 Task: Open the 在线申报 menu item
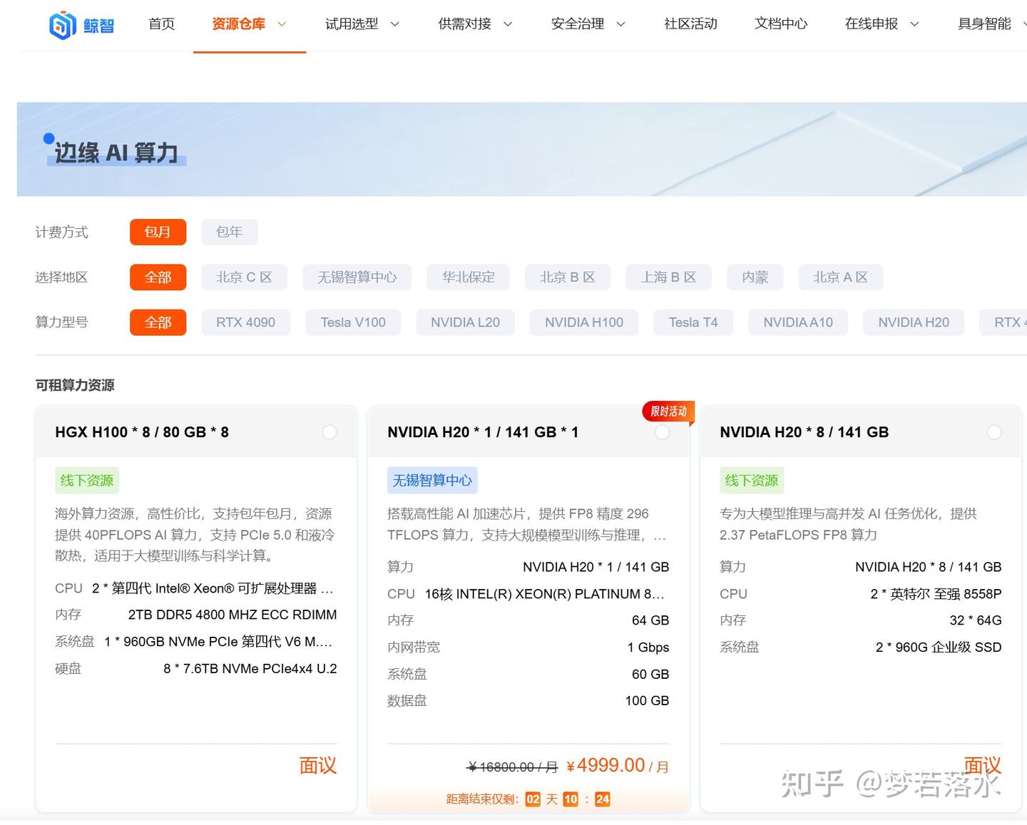872,24
